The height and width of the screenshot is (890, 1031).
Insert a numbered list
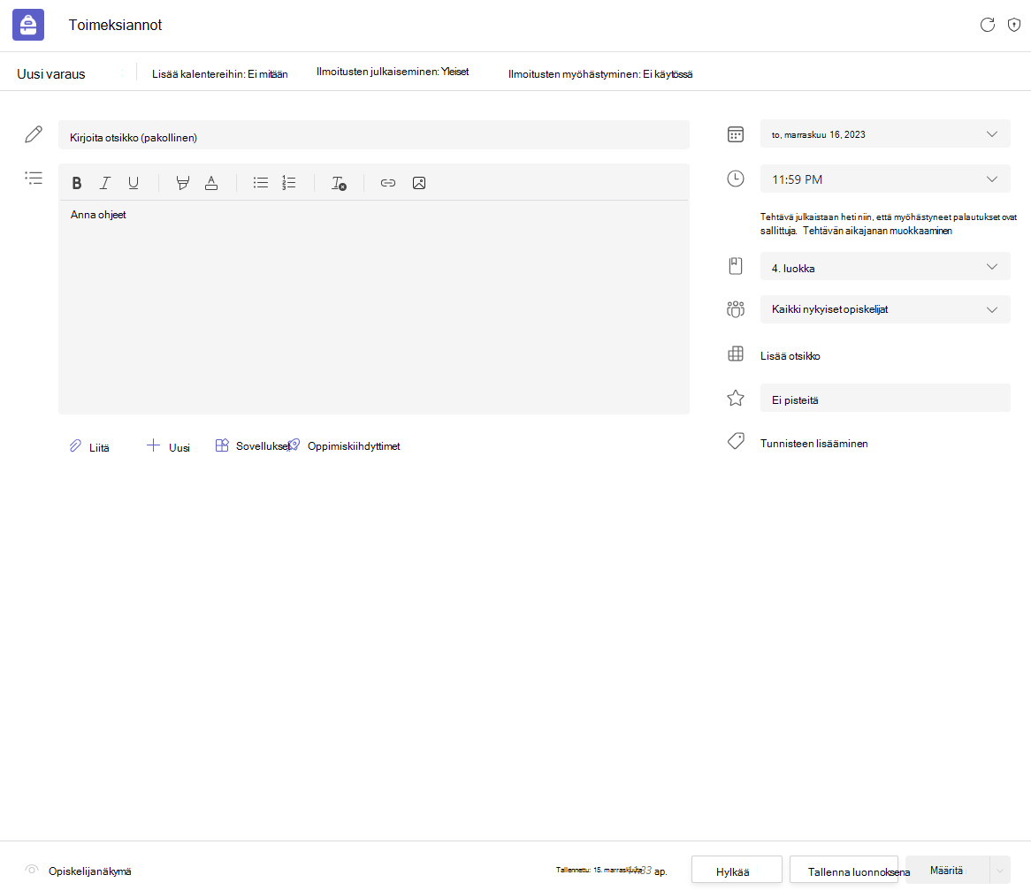(289, 183)
